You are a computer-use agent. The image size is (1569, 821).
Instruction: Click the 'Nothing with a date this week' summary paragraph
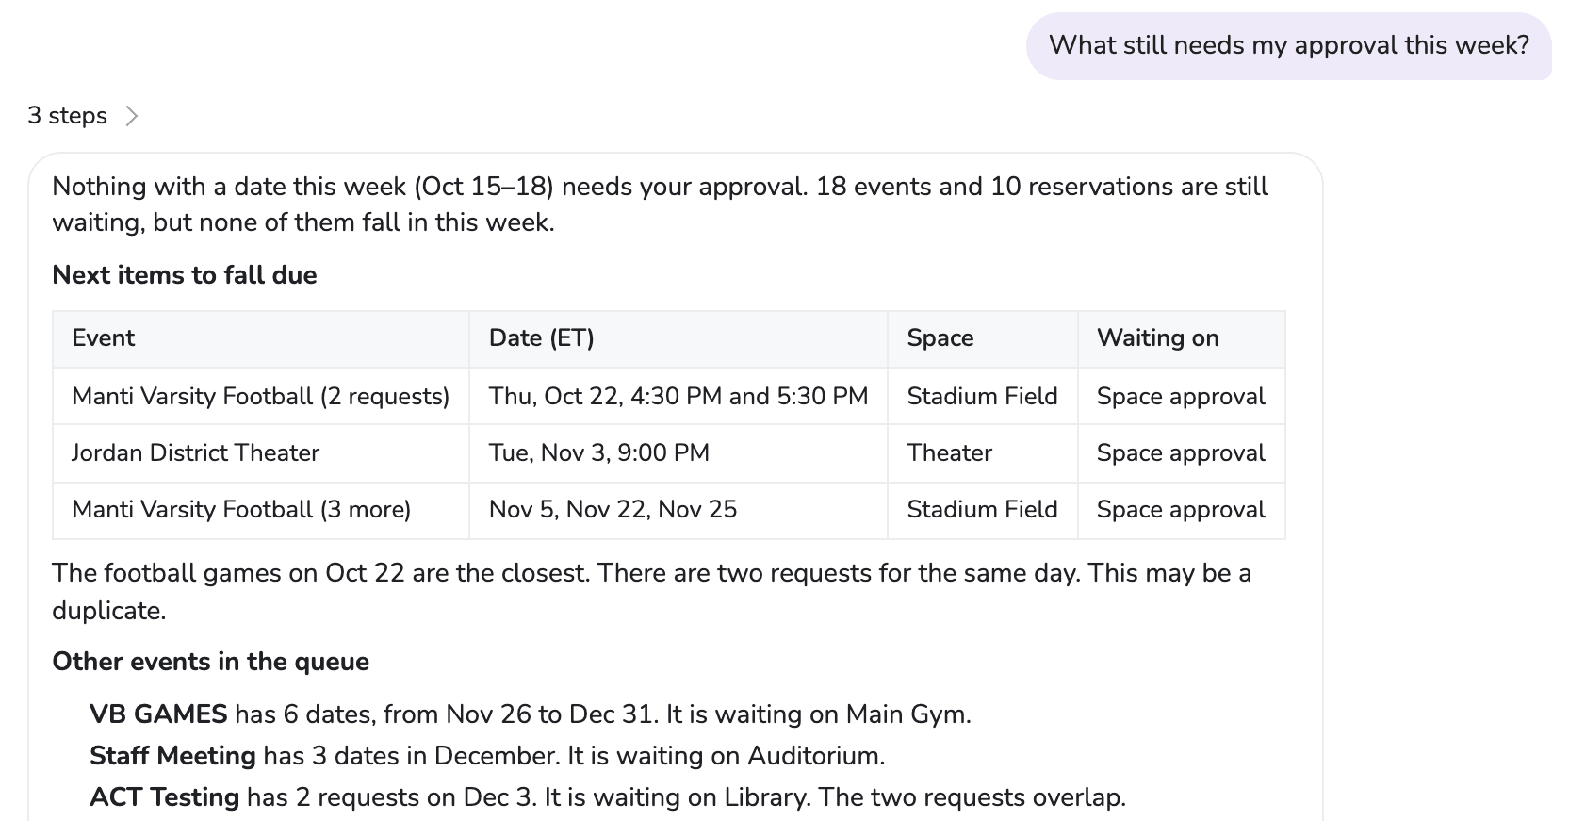(660, 205)
